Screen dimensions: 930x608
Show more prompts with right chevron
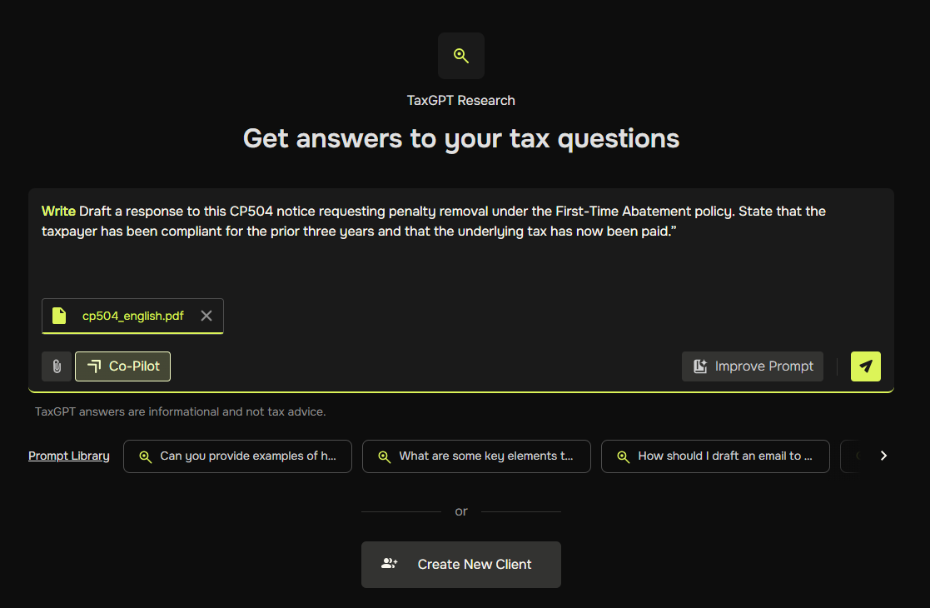(883, 456)
